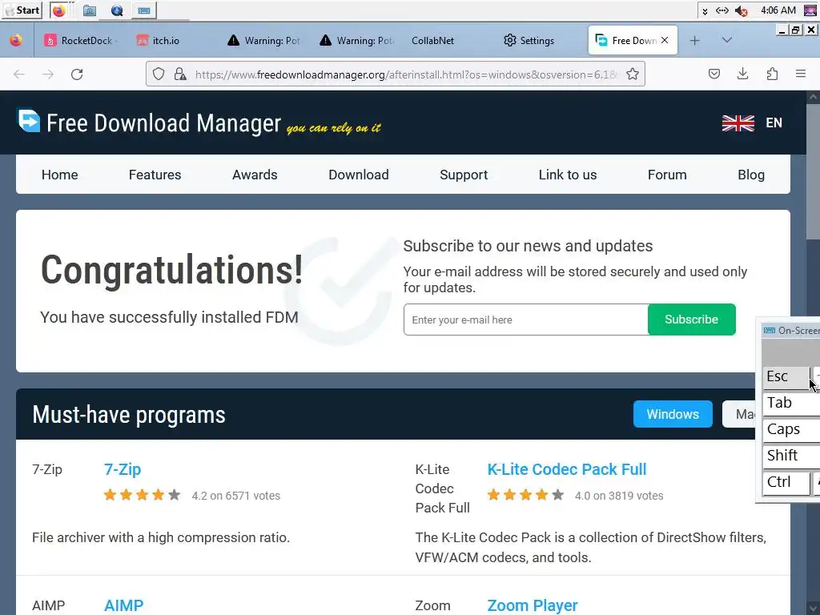The width and height of the screenshot is (820, 615).
Task: Click the Esc key on On-Screen Keyboard
Action: click(x=786, y=377)
